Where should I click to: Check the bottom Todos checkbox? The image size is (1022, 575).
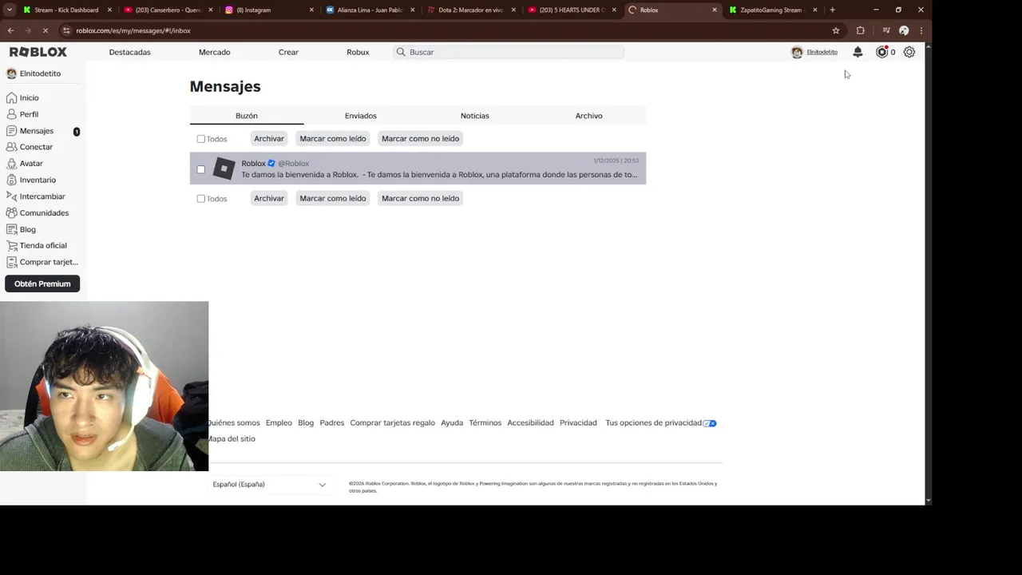(200, 199)
